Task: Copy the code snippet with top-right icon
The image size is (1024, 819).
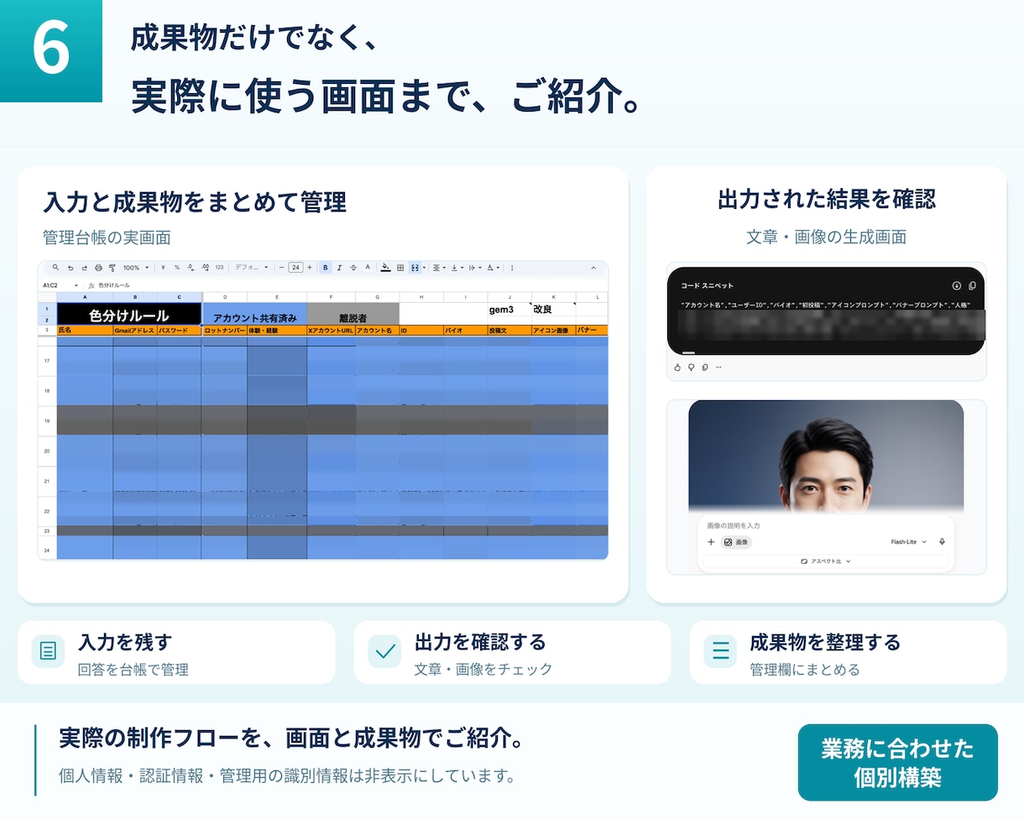Action: coord(972,285)
